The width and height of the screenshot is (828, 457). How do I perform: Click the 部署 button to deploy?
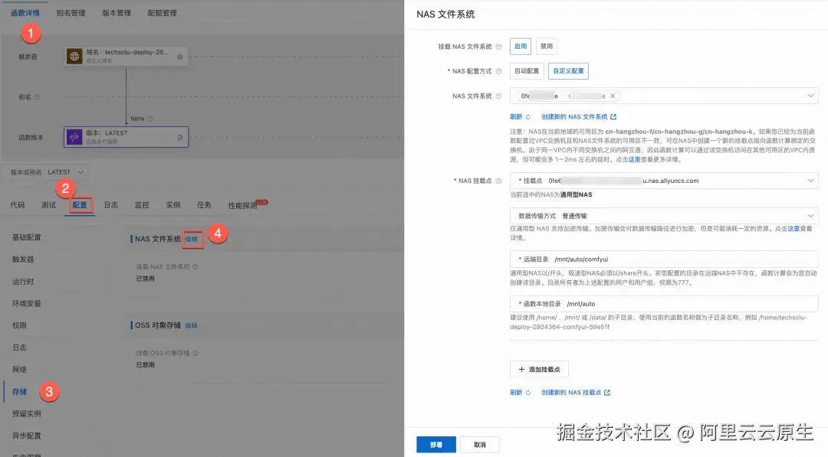coord(435,443)
